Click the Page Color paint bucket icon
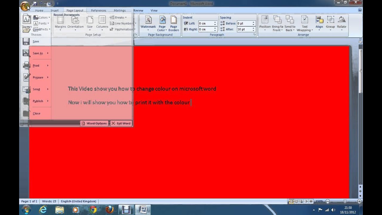This screenshot has width=382, height=215. click(162, 20)
